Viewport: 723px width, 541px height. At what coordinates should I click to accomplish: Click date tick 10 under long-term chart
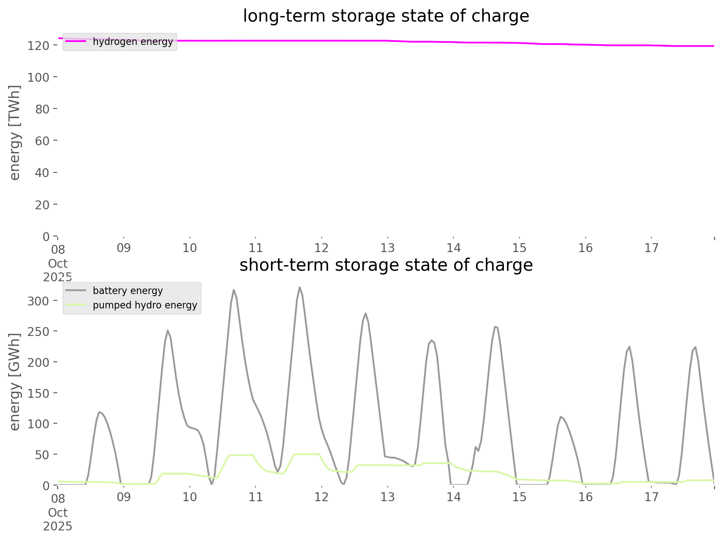click(189, 248)
